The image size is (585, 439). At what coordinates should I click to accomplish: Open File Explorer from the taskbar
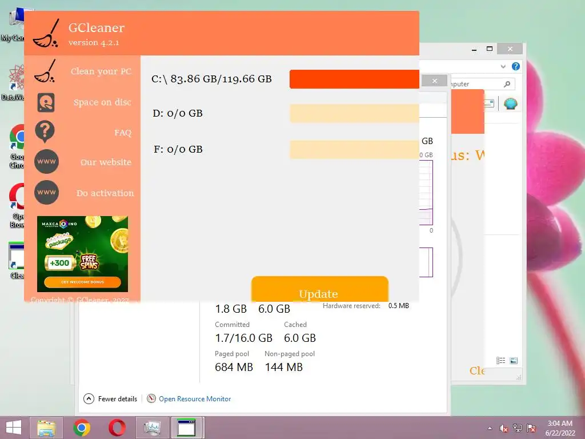coord(46,428)
